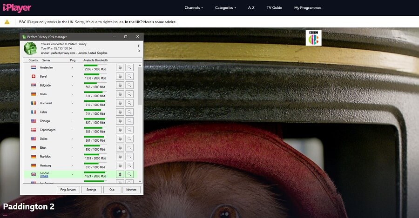
Task: Click 'In the UK? Here's some advice' link
Action: 151,22
